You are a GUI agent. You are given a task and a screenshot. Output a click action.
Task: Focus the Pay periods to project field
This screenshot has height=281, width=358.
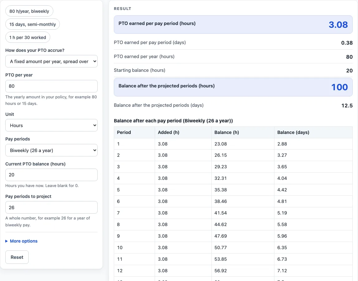click(x=51, y=207)
